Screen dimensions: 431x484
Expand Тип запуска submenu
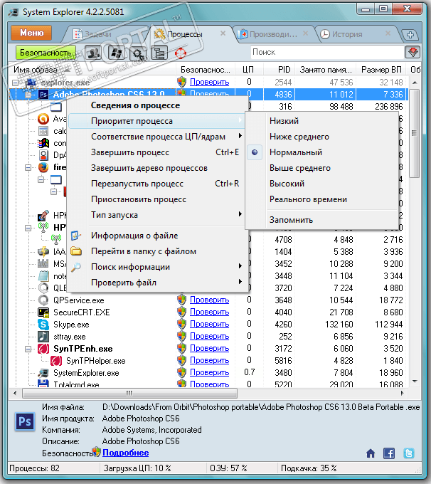156,215
